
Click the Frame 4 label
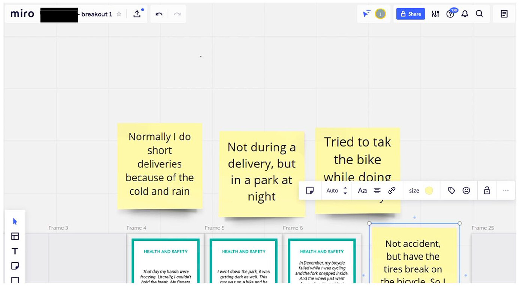[x=136, y=228]
